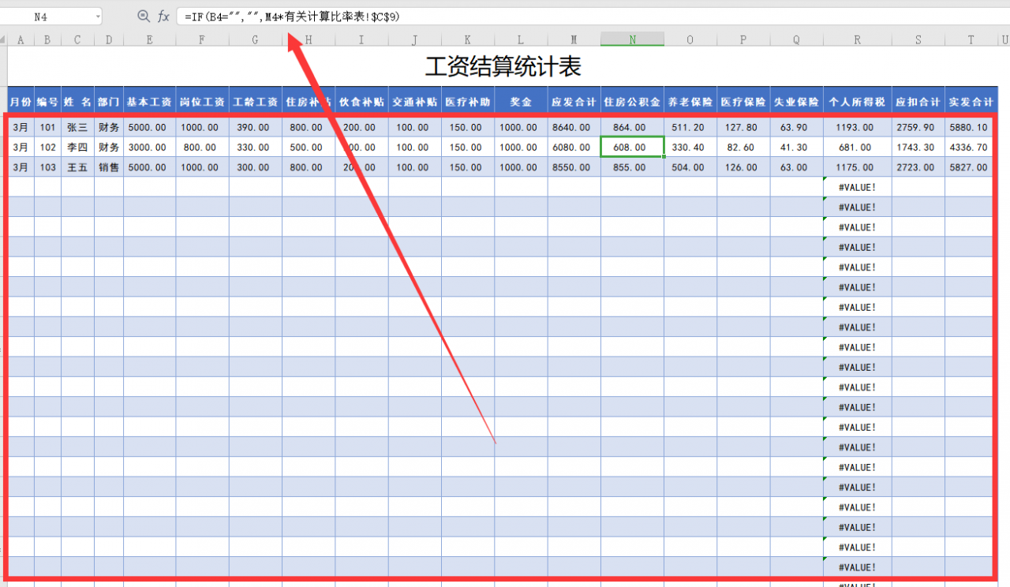
Task: Click the 月份 header cell
Action: coord(20,100)
